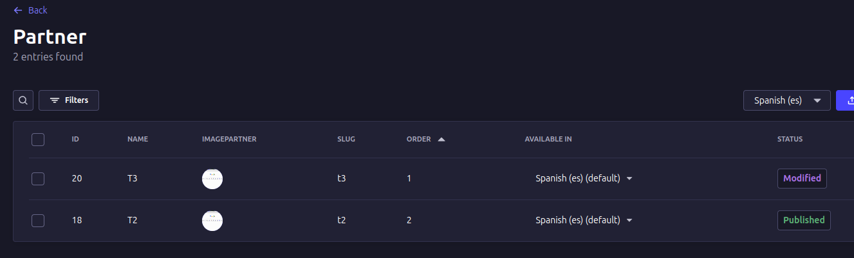Click the Modified status badge

pyautogui.click(x=802, y=178)
